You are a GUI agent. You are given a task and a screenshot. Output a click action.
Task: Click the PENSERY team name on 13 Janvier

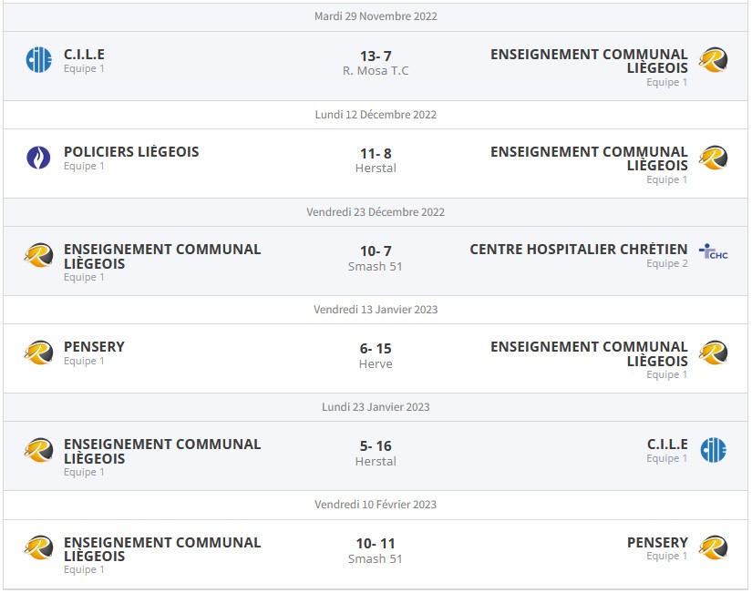point(94,347)
